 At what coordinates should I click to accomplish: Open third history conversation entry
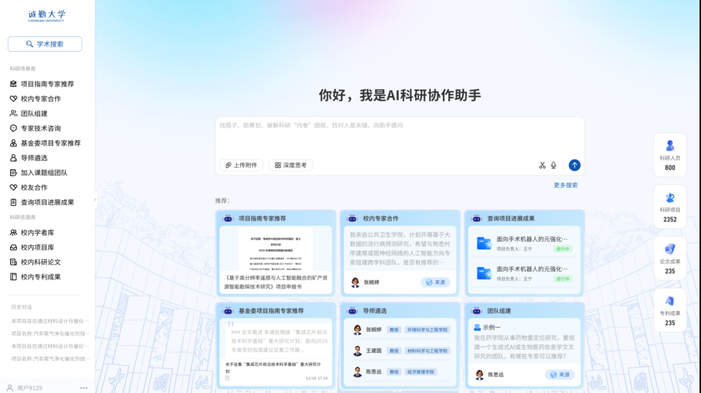50,346
